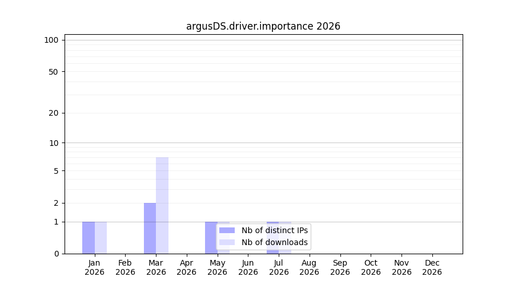The image size is (514, 285).
Task: Click the 5 y-axis tick label
Action: click(x=56, y=171)
